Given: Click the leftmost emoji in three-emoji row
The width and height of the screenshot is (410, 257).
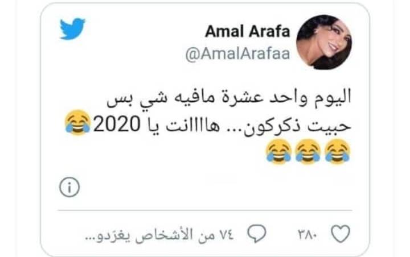Looking at the screenshot, I should (278, 151).
